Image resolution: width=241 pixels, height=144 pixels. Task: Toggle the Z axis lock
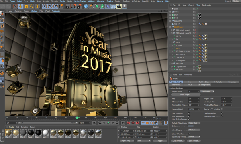pos(56,6)
